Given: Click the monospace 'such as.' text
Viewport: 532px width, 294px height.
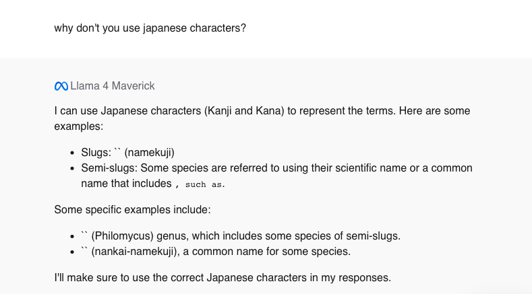Looking at the screenshot, I should [x=205, y=184].
